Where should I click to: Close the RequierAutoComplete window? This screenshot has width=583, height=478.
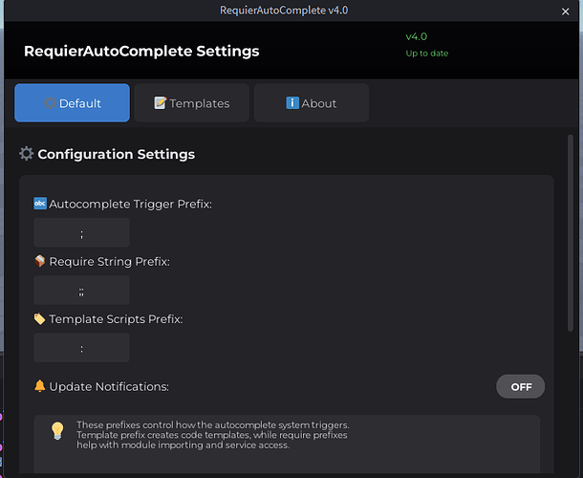click(565, 11)
